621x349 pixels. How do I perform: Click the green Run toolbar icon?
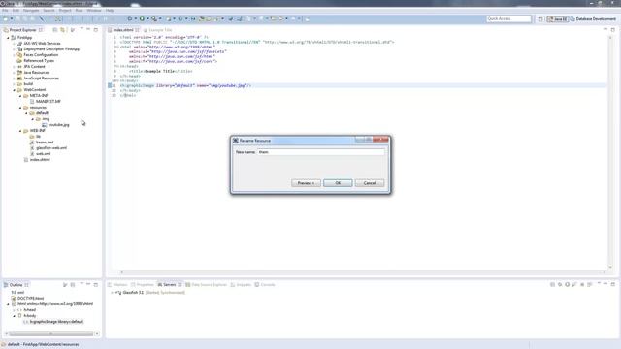142,19
